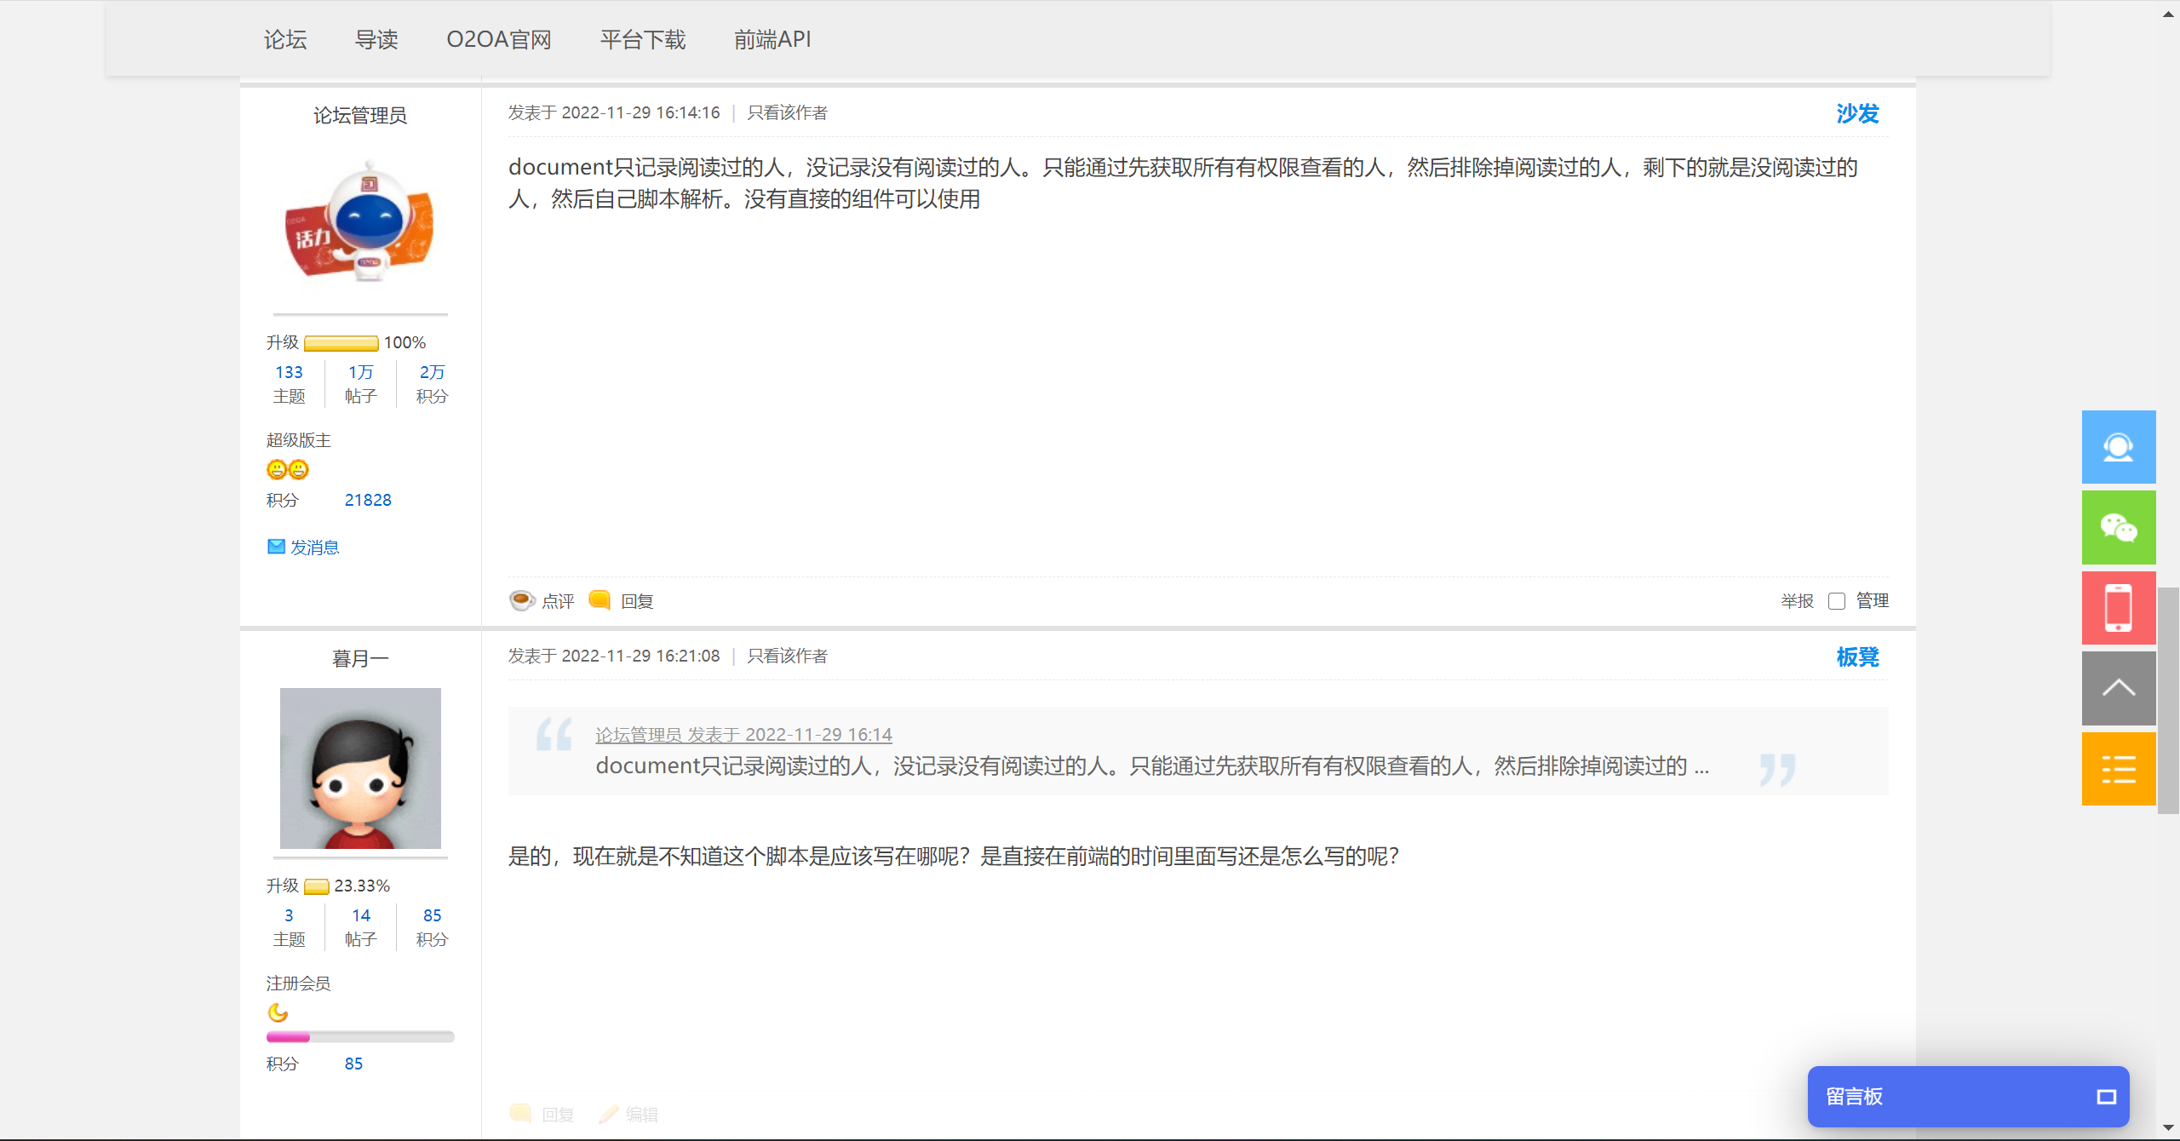Click the 板凳 floor label link
This screenshot has height=1141, width=2180.
1857,657
